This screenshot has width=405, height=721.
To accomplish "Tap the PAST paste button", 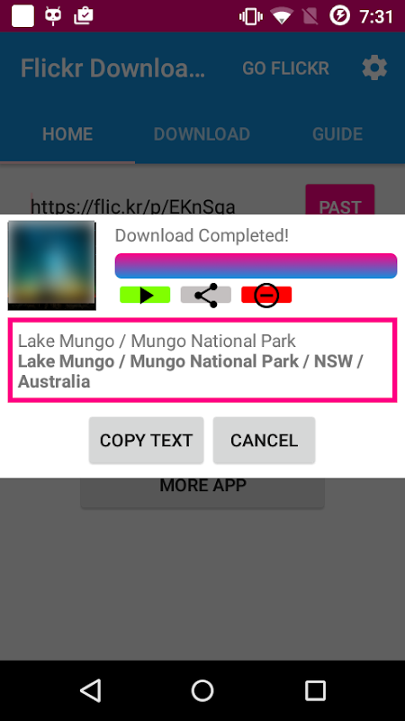I will pyautogui.click(x=340, y=200).
